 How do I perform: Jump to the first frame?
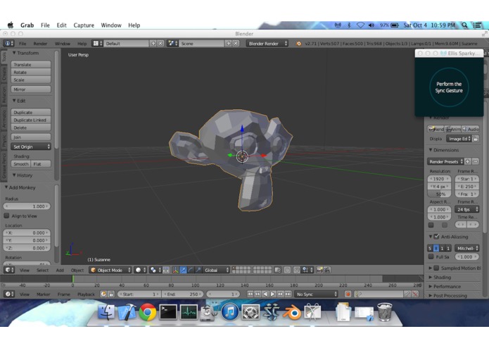[x=250, y=294]
